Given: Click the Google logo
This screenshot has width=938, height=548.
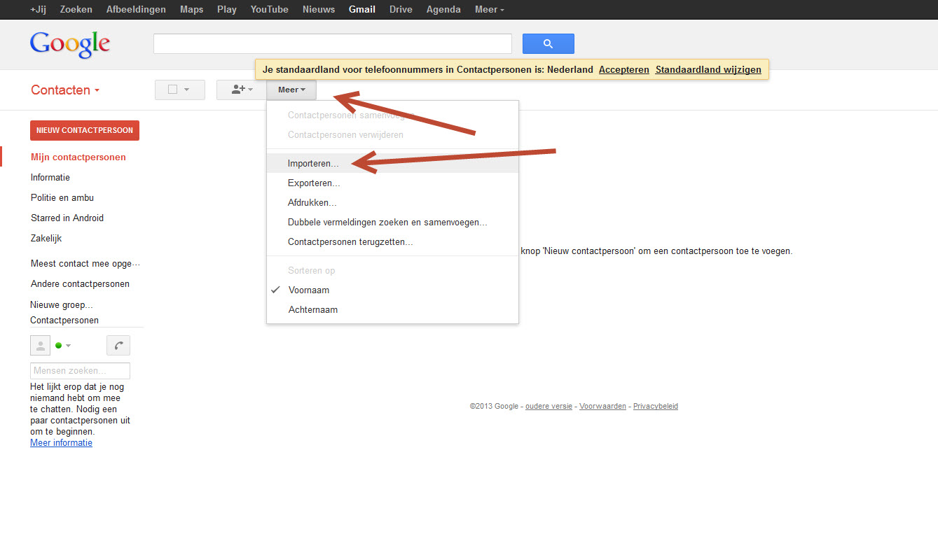Looking at the screenshot, I should click(70, 44).
